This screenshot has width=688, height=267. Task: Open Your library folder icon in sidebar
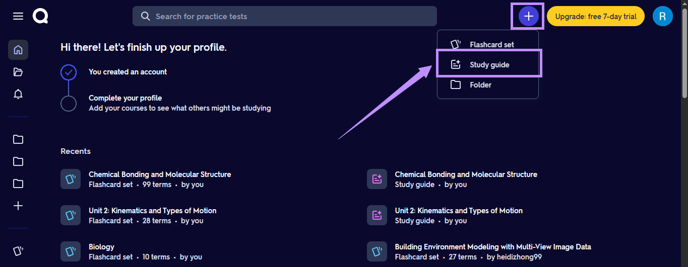tap(18, 72)
